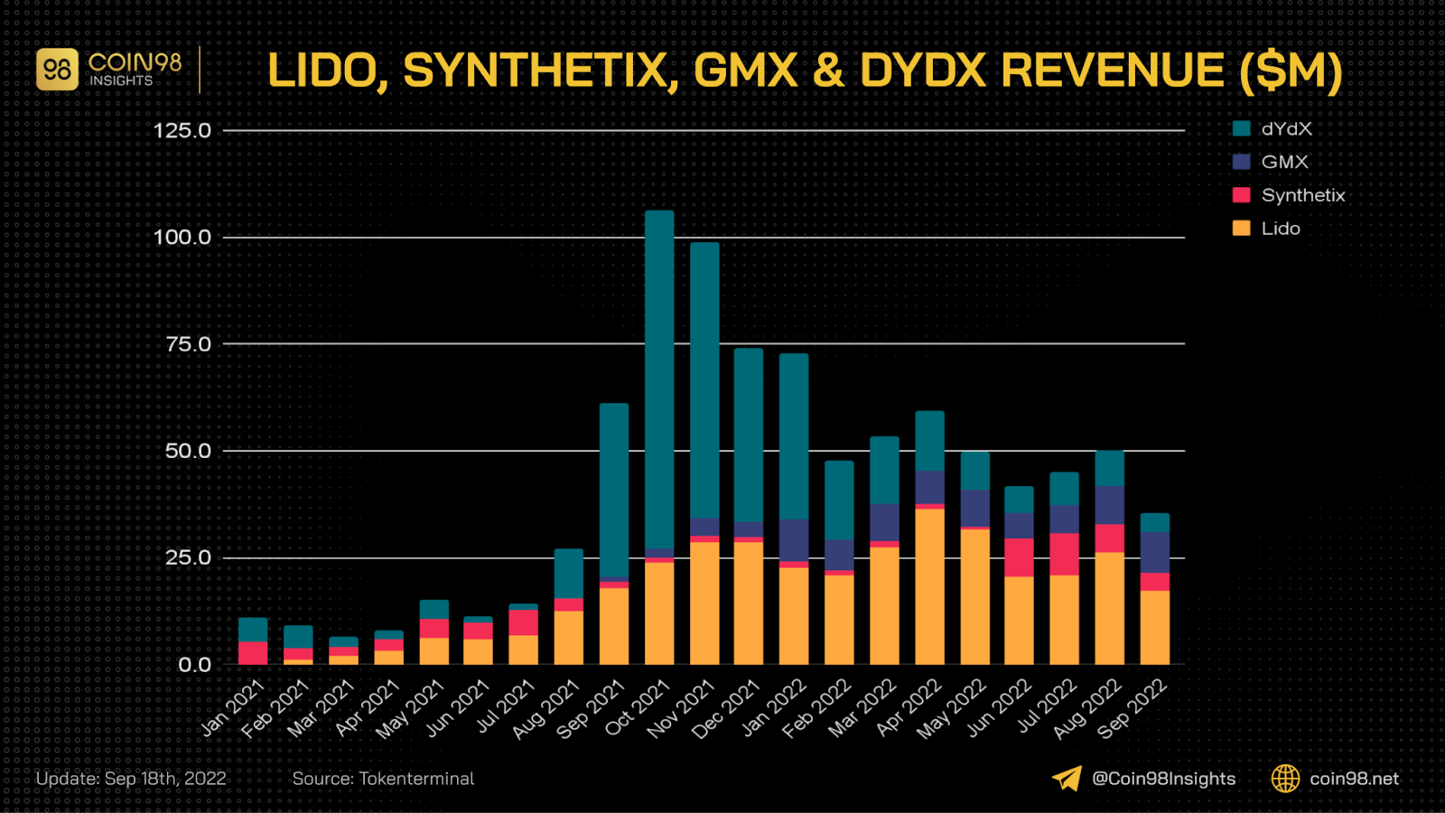Click the Synthetix pink legend swatch
Viewport: 1445px width, 813px height.
click(1242, 195)
